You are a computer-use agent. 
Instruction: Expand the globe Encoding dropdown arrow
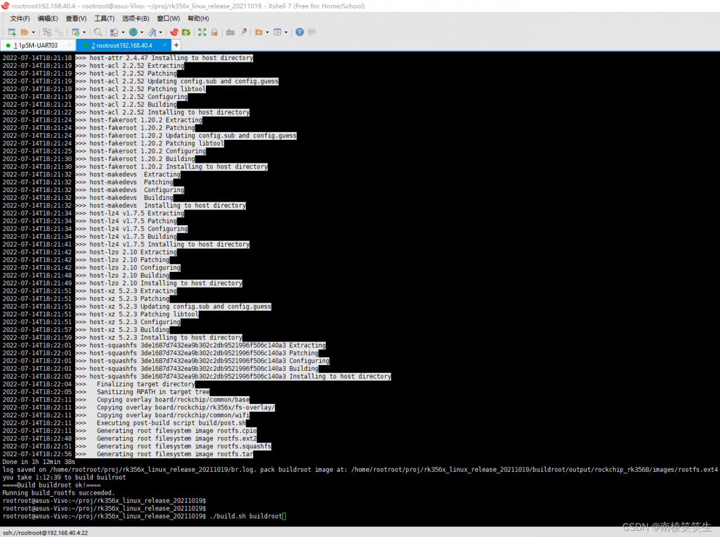pyautogui.click(x=142, y=32)
